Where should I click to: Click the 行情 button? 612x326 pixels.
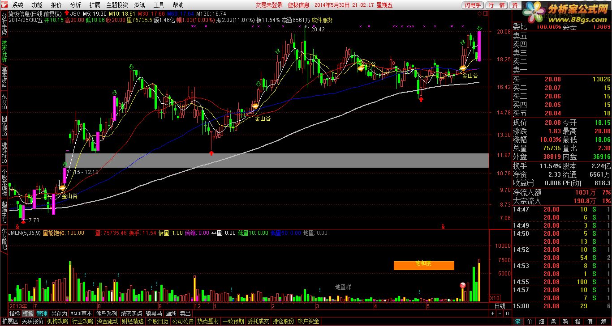pos(497,5)
